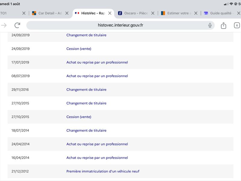Tap the date in the status bar

point(10,4)
